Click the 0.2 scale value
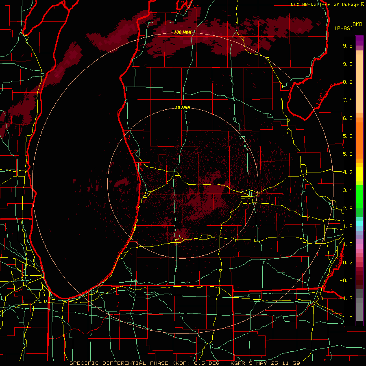Viewport: 366px width, 366px height. [x=348, y=263]
